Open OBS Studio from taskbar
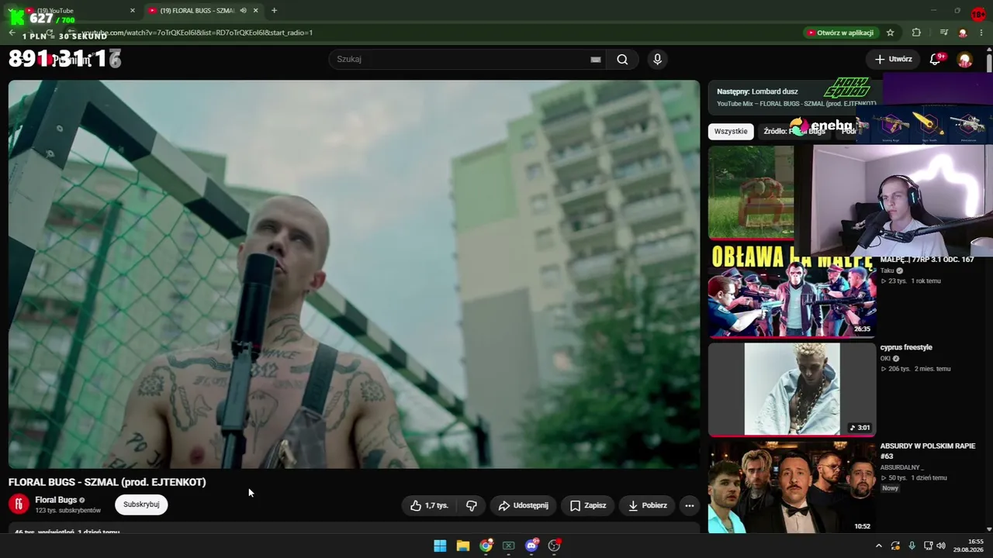Screen dimensions: 993x558 pyautogui.click(x=554, y=546)
